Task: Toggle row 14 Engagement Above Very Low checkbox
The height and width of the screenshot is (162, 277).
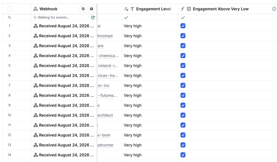Action: point(183,155)
